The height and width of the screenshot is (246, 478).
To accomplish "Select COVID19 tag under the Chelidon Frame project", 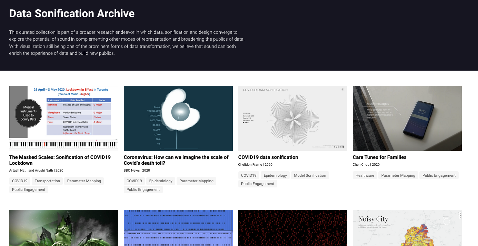I will [248, 175].
